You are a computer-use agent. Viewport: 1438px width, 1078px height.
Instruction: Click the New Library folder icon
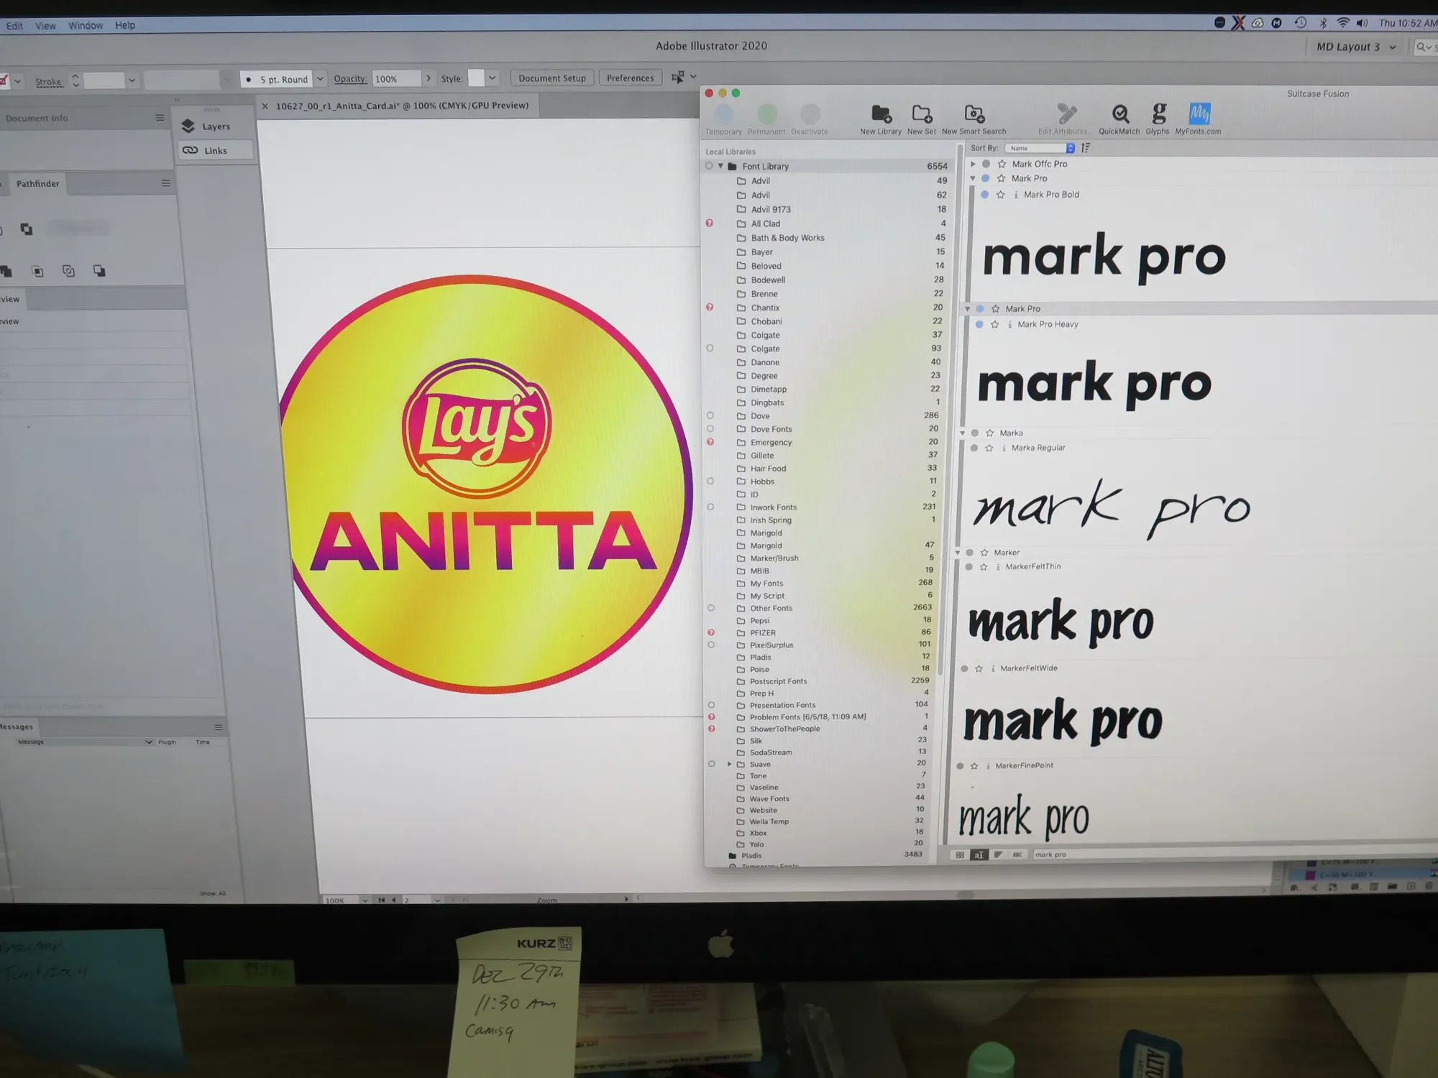pos(881,114)
